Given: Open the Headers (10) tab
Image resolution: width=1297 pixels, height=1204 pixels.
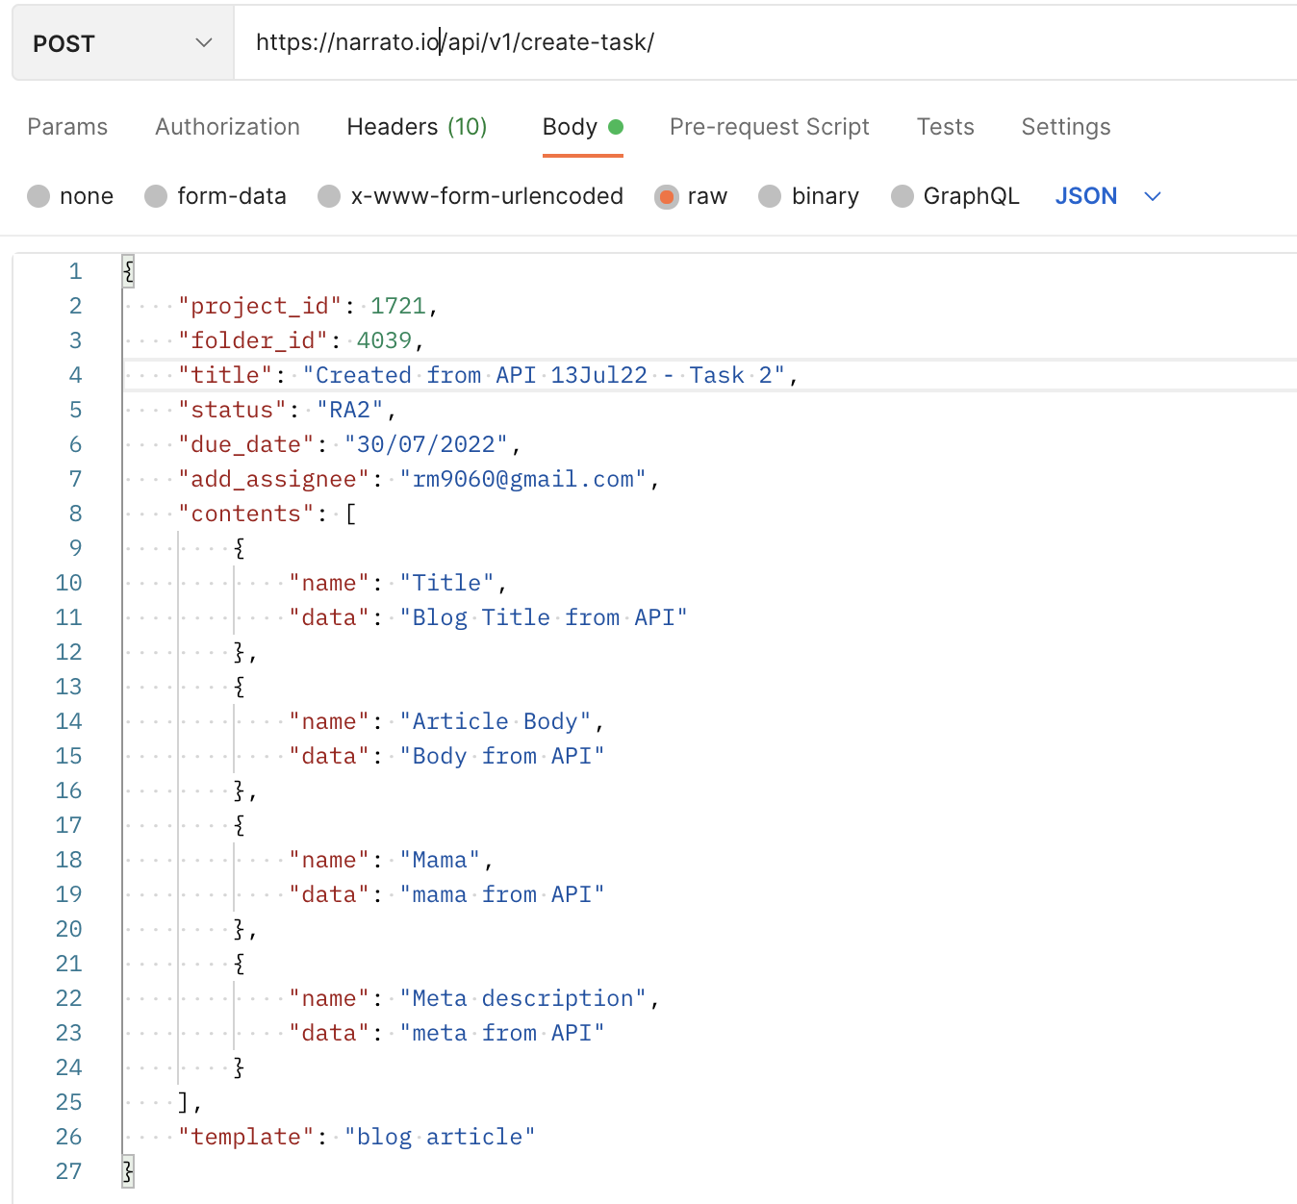Looking at the screenshot, I should pos(417,127).
